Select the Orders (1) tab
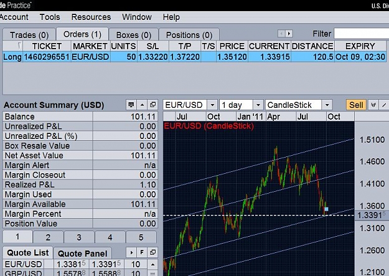Screen dimensions: 389x276 click(82, 34)
